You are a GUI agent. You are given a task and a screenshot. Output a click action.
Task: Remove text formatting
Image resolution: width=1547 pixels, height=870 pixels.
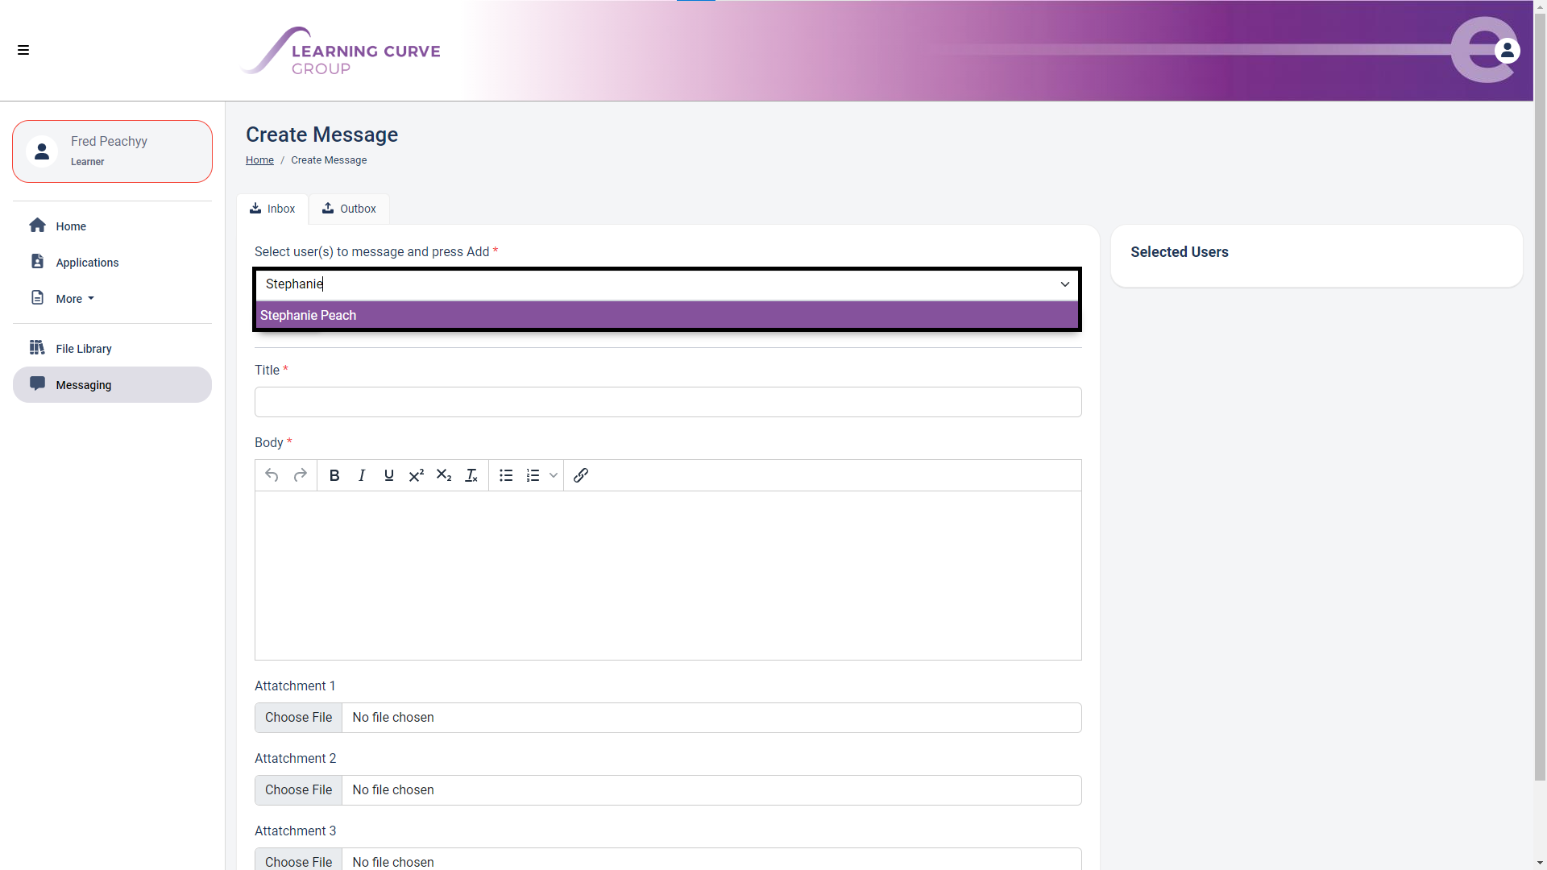pos(471,475)
